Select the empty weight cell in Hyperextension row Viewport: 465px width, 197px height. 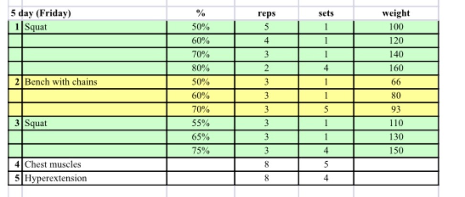click(x=396, y=178)
